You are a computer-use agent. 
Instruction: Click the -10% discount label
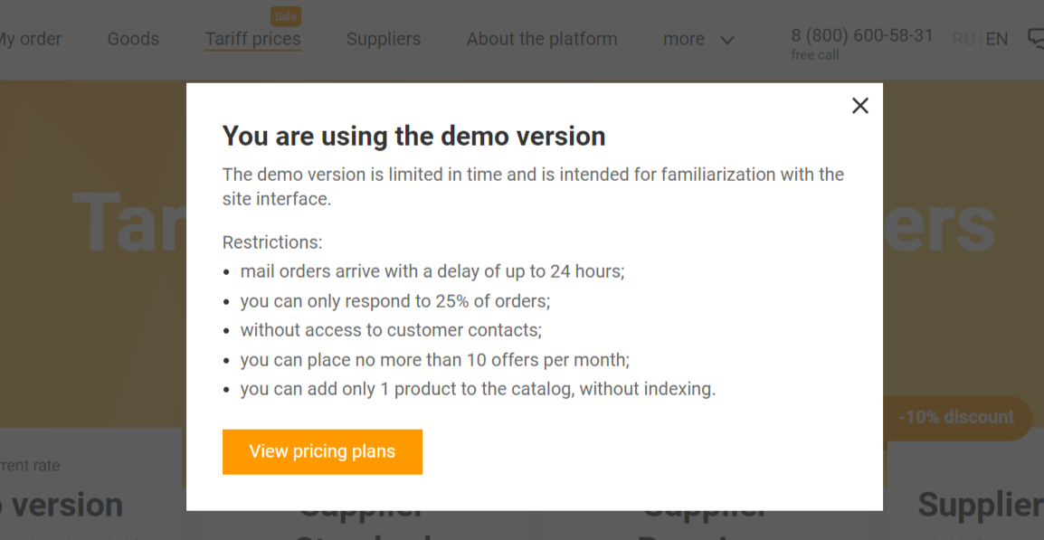[x=955, y=417]
